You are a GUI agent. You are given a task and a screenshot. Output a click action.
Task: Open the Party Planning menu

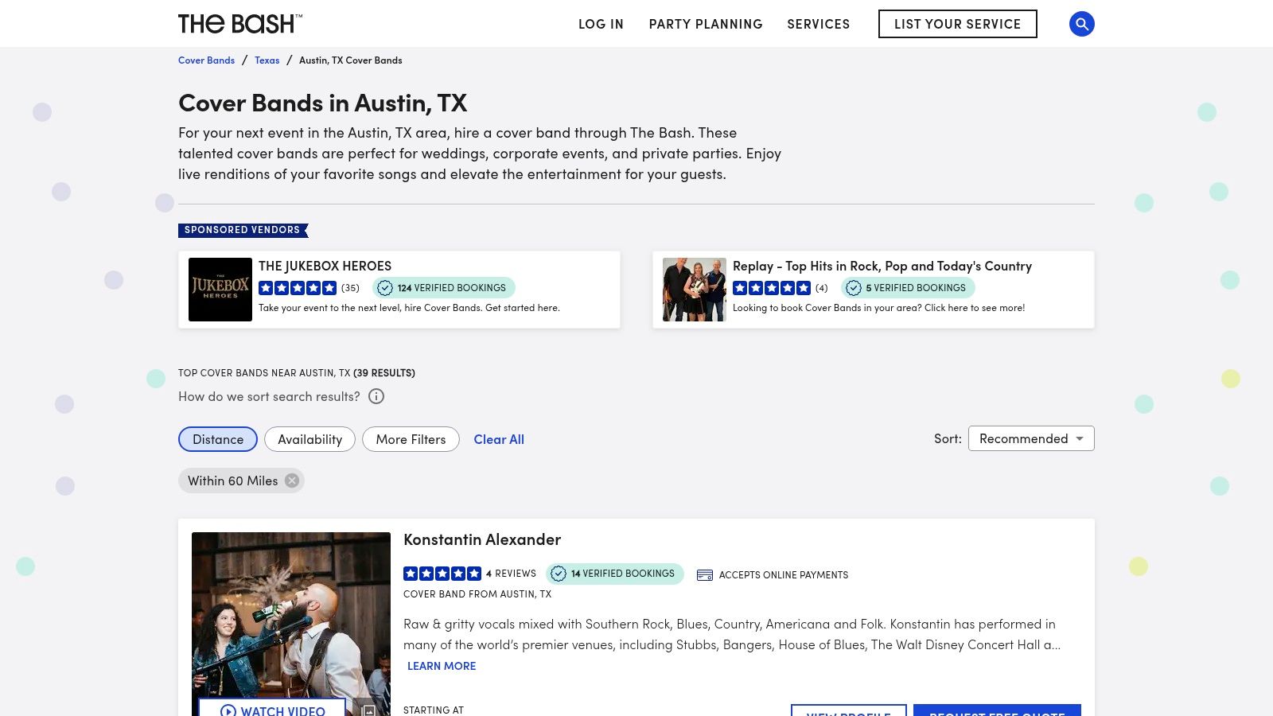point(706,24)
